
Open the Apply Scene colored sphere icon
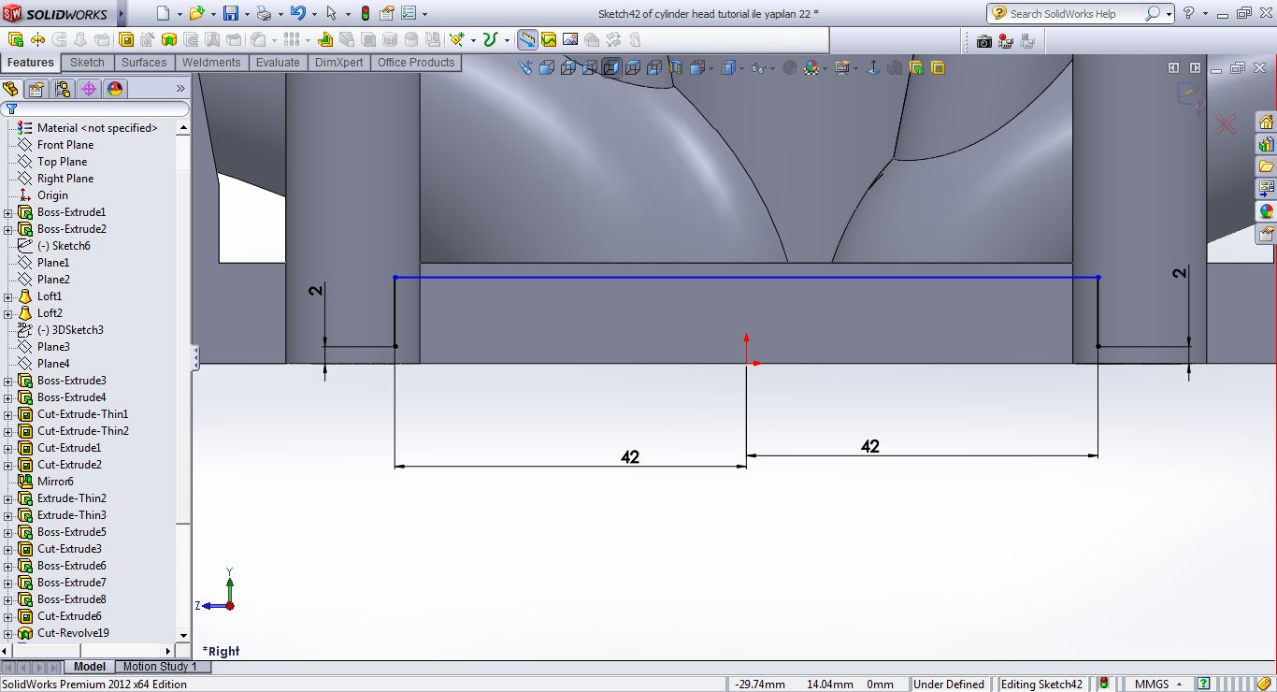811,67
